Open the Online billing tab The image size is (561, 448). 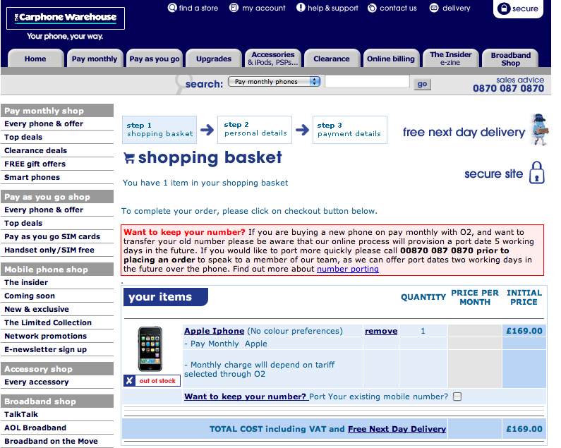(391, 59)
